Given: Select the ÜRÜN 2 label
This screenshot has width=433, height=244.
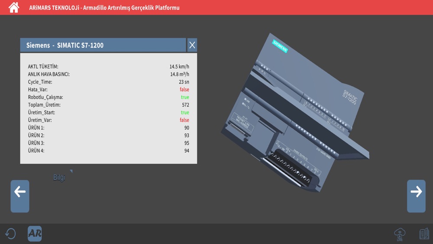Looking at the screenshot, I should (36, 135).
